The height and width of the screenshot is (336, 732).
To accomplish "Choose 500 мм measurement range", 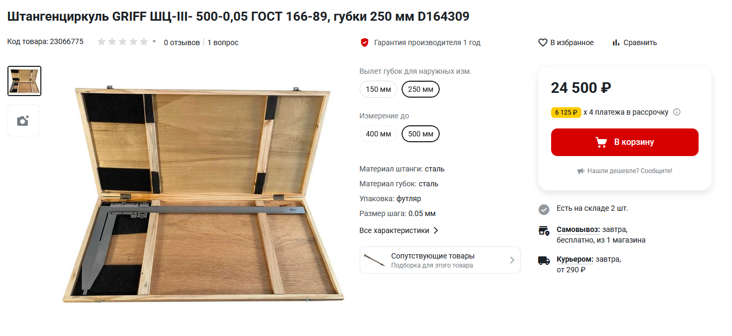I will [x=421, y=134].
